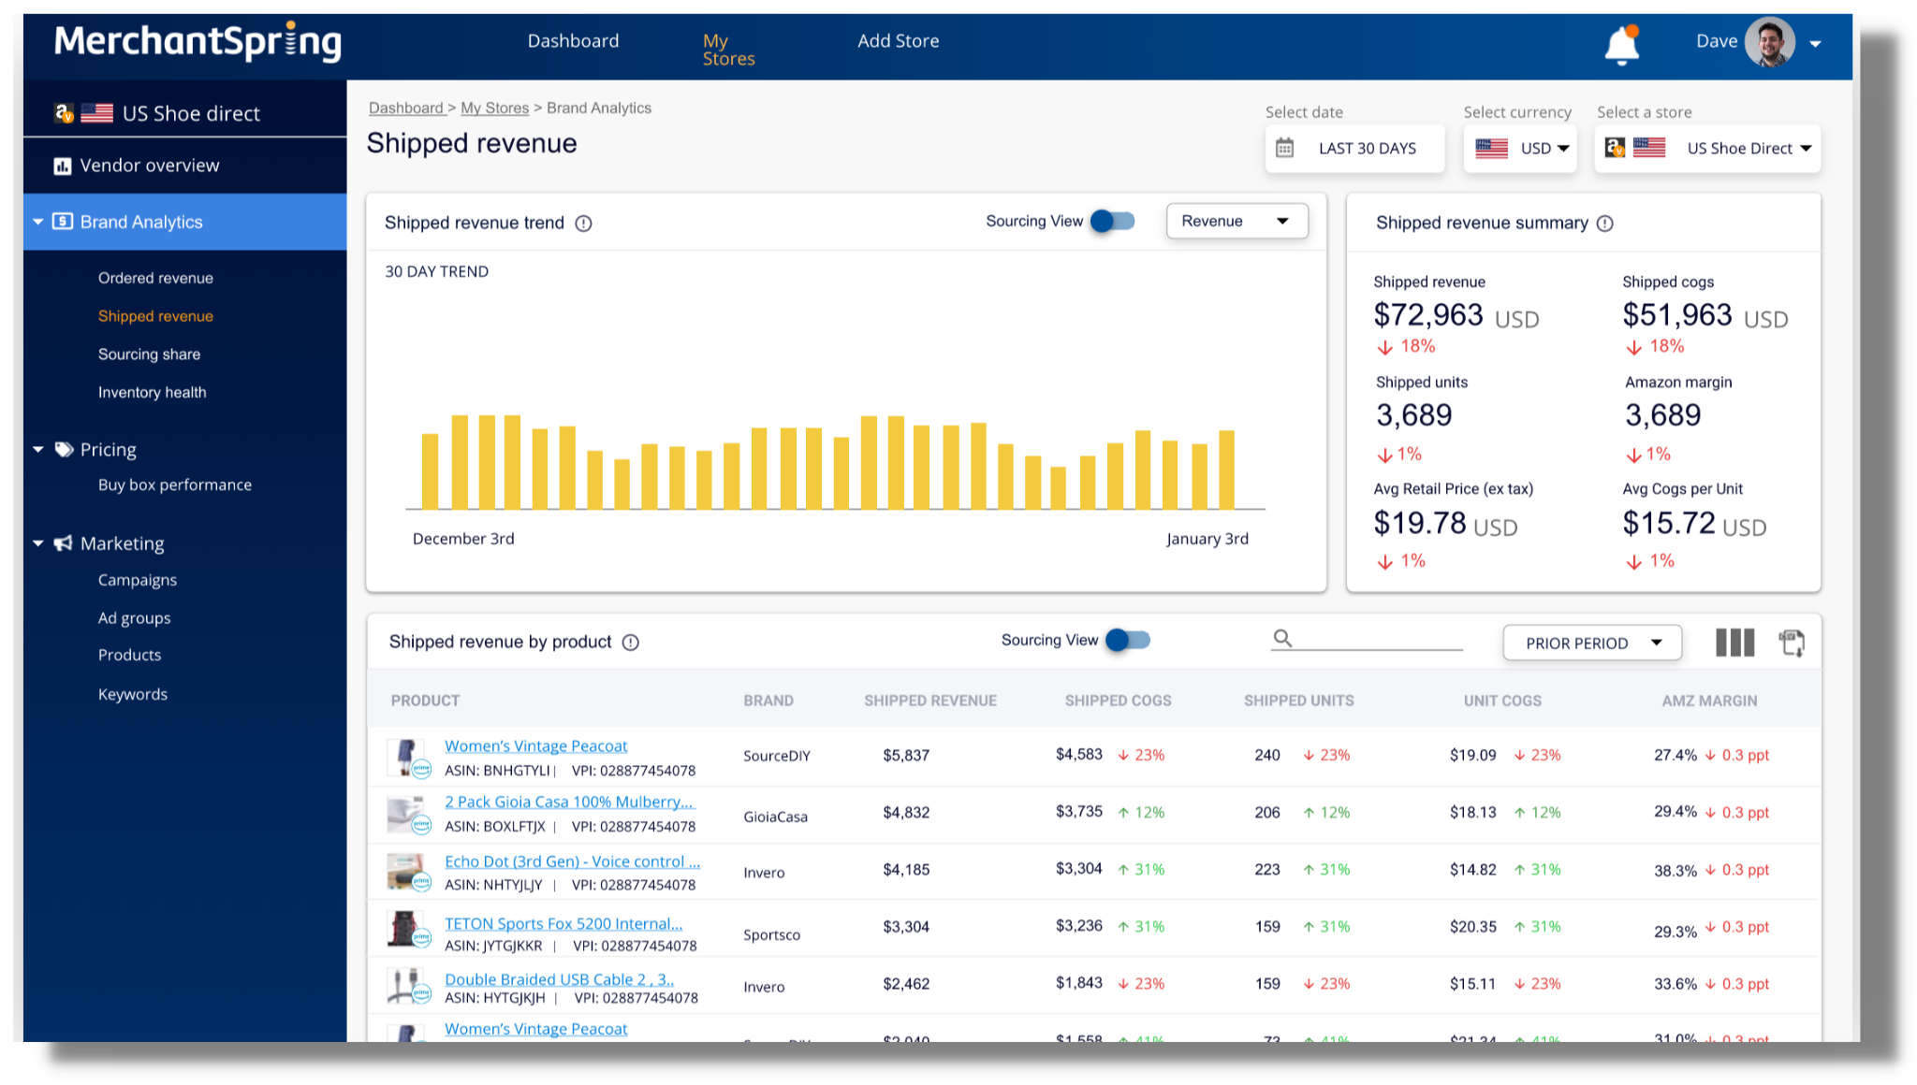Click the calendar icon in date selector
This screenshot has height=1085, width=1917.
[1285, 148]
